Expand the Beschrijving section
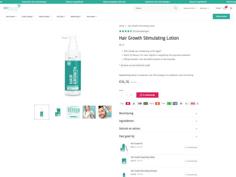Viewport: 236px width, 177px height. 159,113
